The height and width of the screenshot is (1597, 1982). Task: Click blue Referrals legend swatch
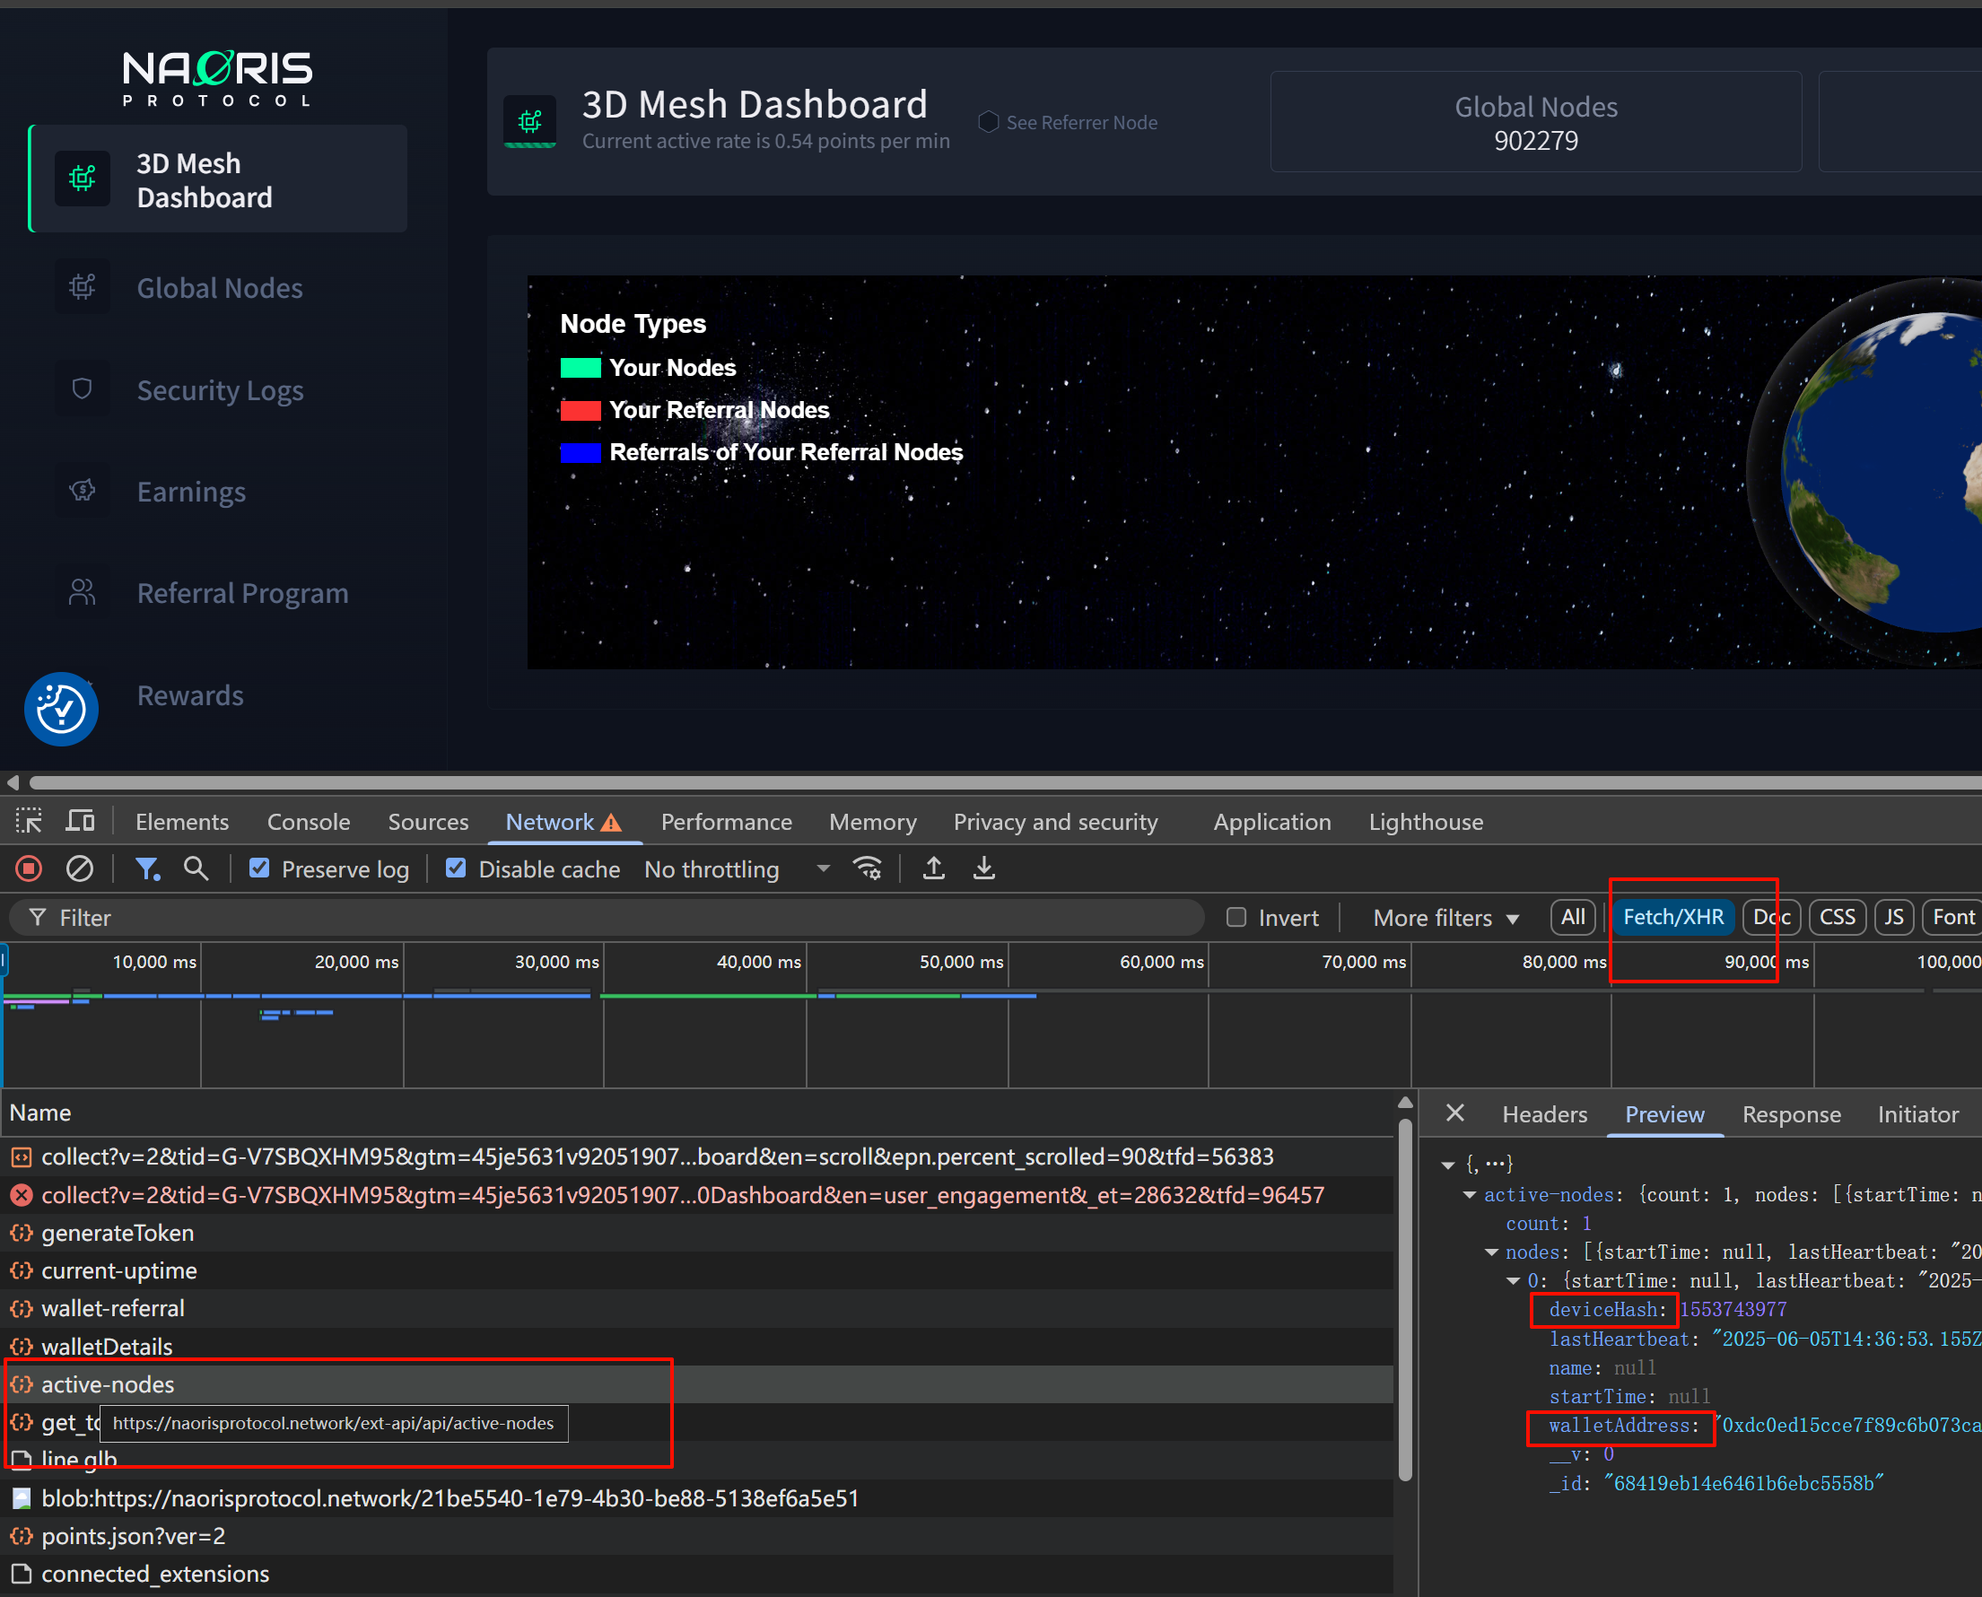(581, 452)
